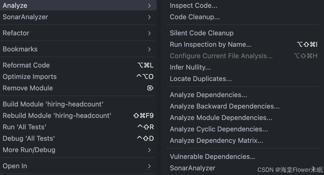The image size is (324, 175).
Task: Build Module 'hiring-headcount'
Action: [x=53, y=104]
